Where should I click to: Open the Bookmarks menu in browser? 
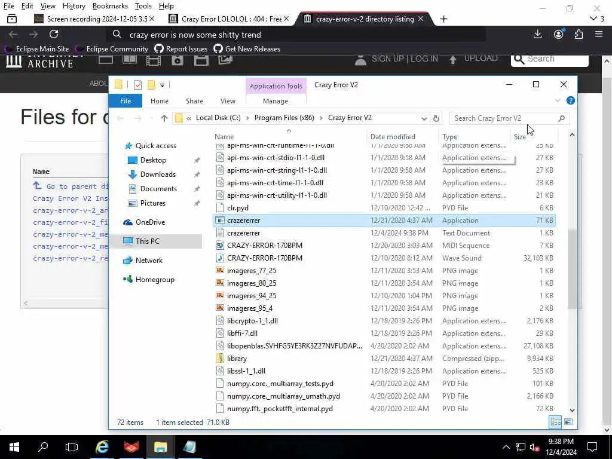click(110, 6)
